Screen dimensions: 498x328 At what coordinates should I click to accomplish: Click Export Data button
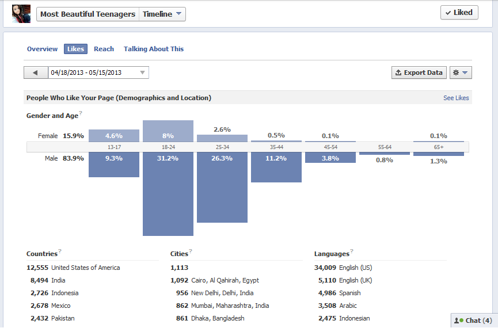(419, 73)
